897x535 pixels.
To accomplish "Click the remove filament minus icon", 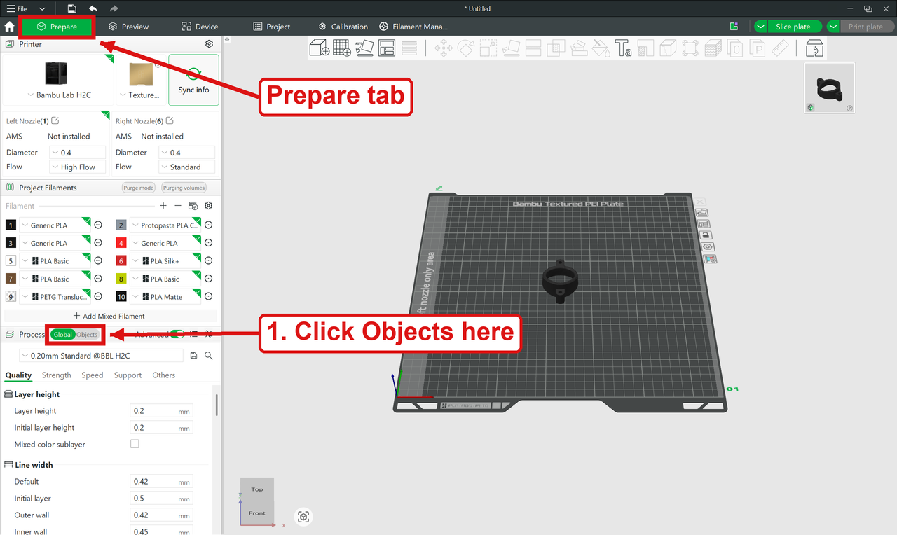I will click(178, 206).
